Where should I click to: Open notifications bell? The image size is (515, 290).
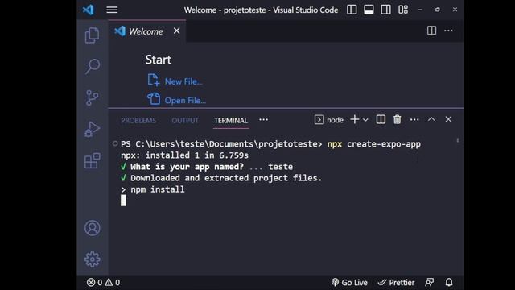coord(449,283)
